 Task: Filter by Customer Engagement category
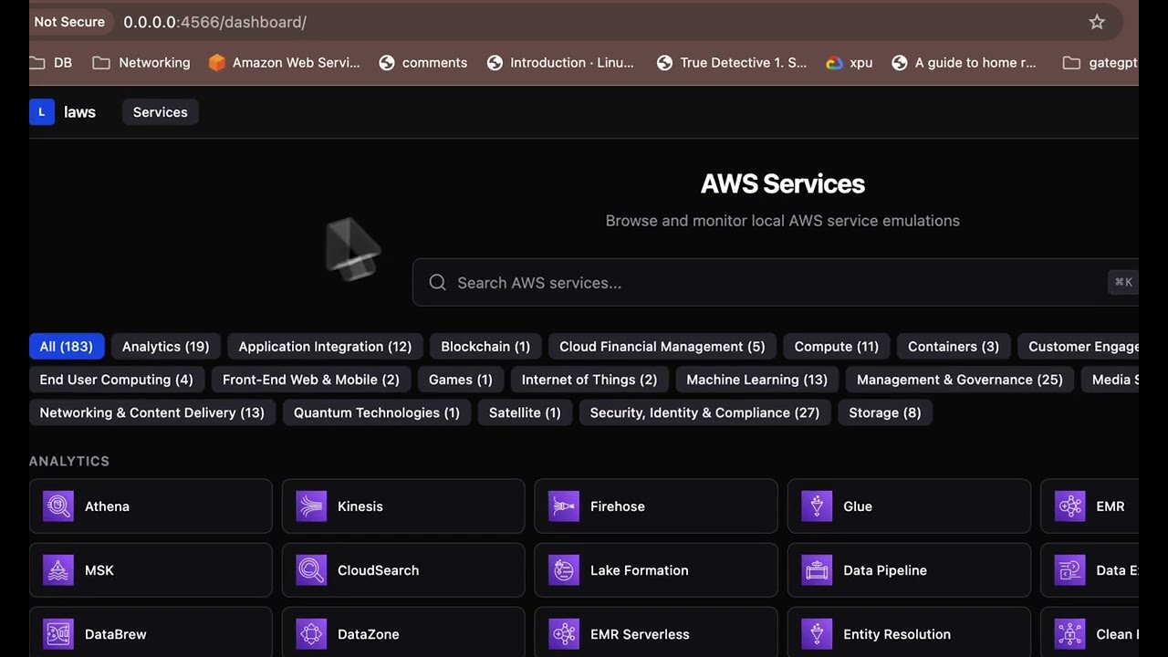1079,347
